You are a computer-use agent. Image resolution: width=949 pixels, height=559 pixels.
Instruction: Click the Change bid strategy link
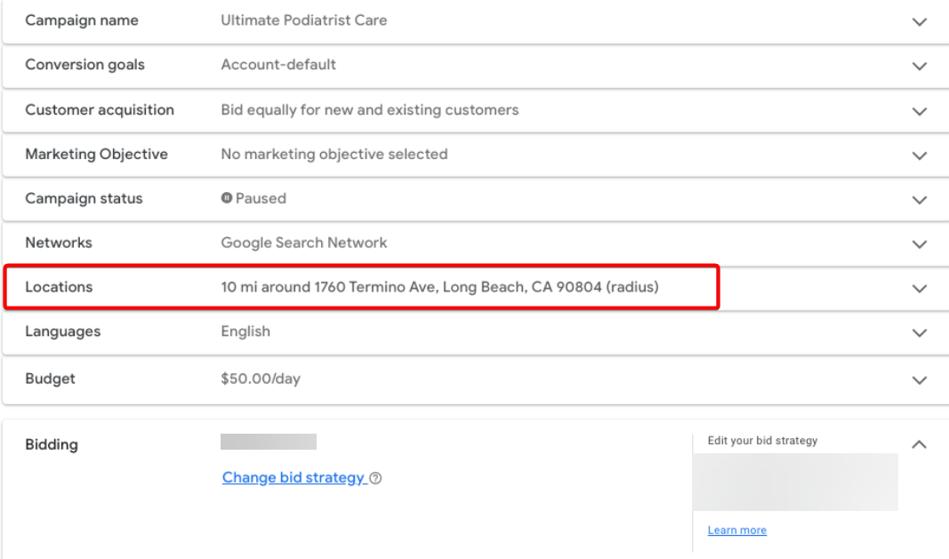[x=294, y=478]
